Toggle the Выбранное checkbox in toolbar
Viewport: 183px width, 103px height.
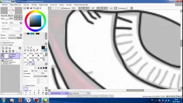click(x=62, y=8)
